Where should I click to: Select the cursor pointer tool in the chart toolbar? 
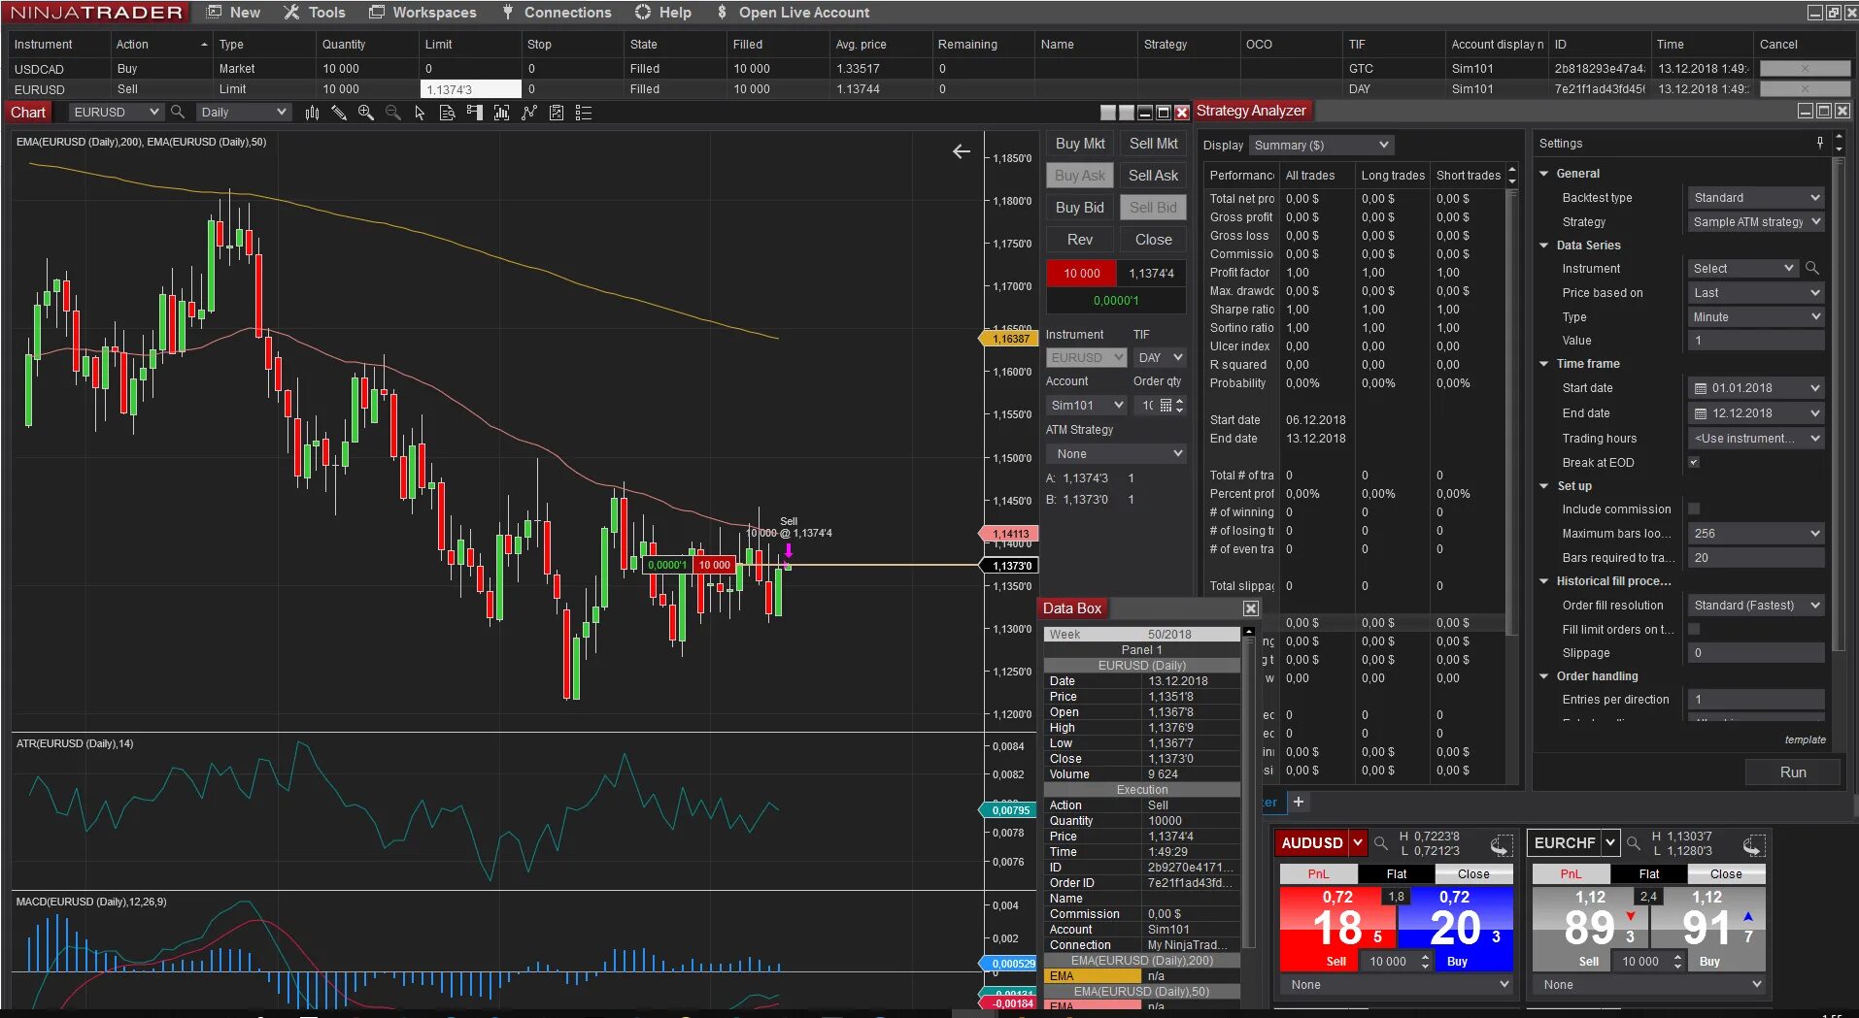coord(420,113)
